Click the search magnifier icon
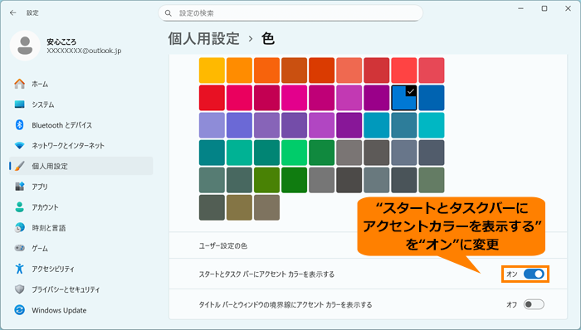This screenshot has width=581, height=330. tap(168, 13)
